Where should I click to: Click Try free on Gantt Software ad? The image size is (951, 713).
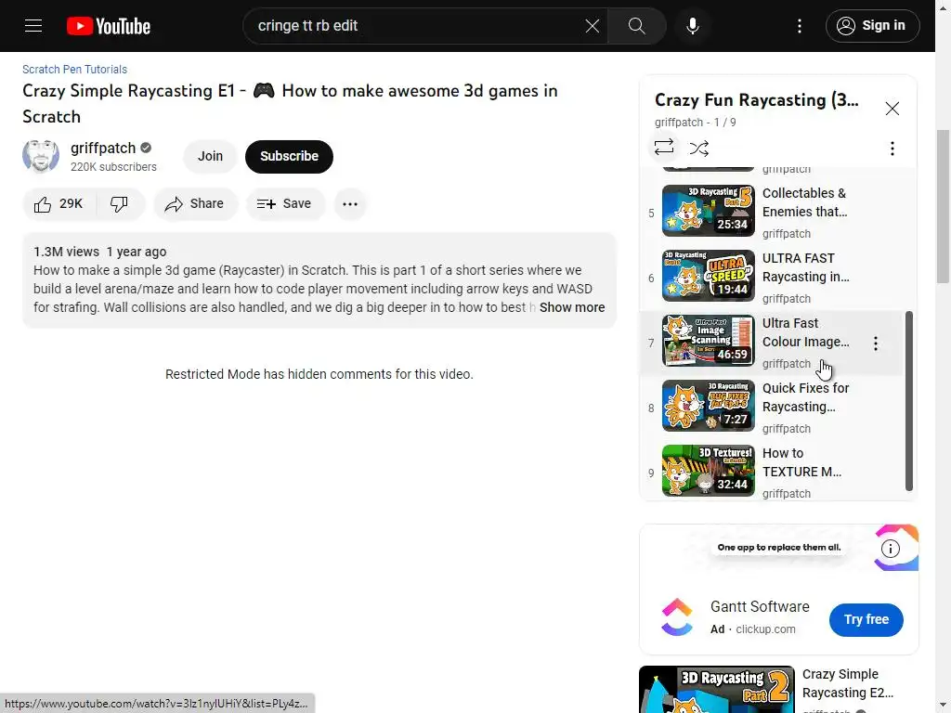coord(866,619)
